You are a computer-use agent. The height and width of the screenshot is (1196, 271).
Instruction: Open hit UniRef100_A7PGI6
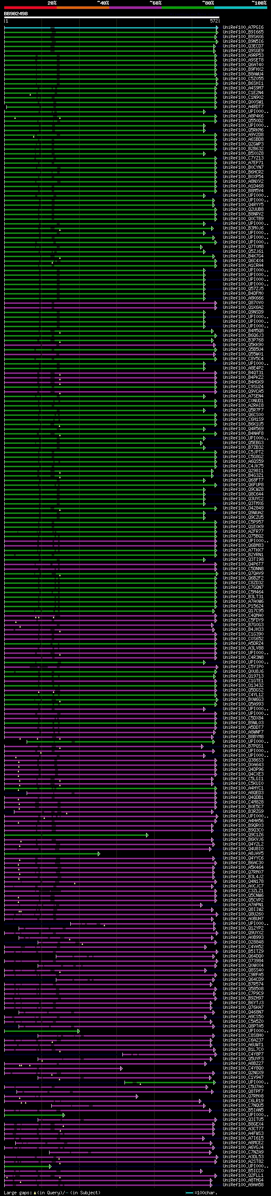click(x=243, y=28)
